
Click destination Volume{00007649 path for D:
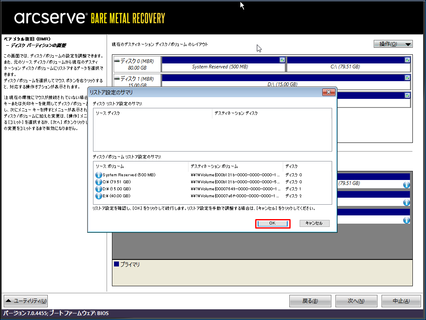click(235, 189)
